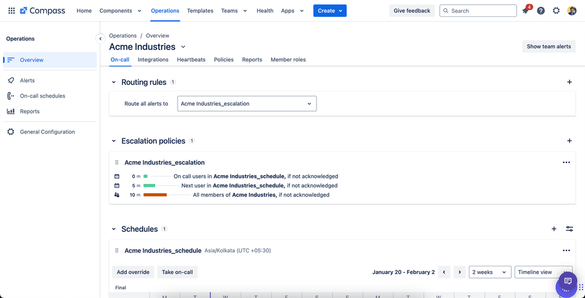Switch to the Member roles tab
Image resolution: width=585 pixels, height=298 pixels.
coord(288,60)
